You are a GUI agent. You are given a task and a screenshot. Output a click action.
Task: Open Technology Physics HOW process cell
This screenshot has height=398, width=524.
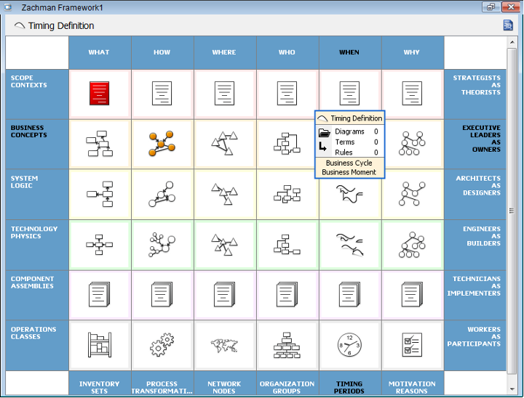[162, 245]
